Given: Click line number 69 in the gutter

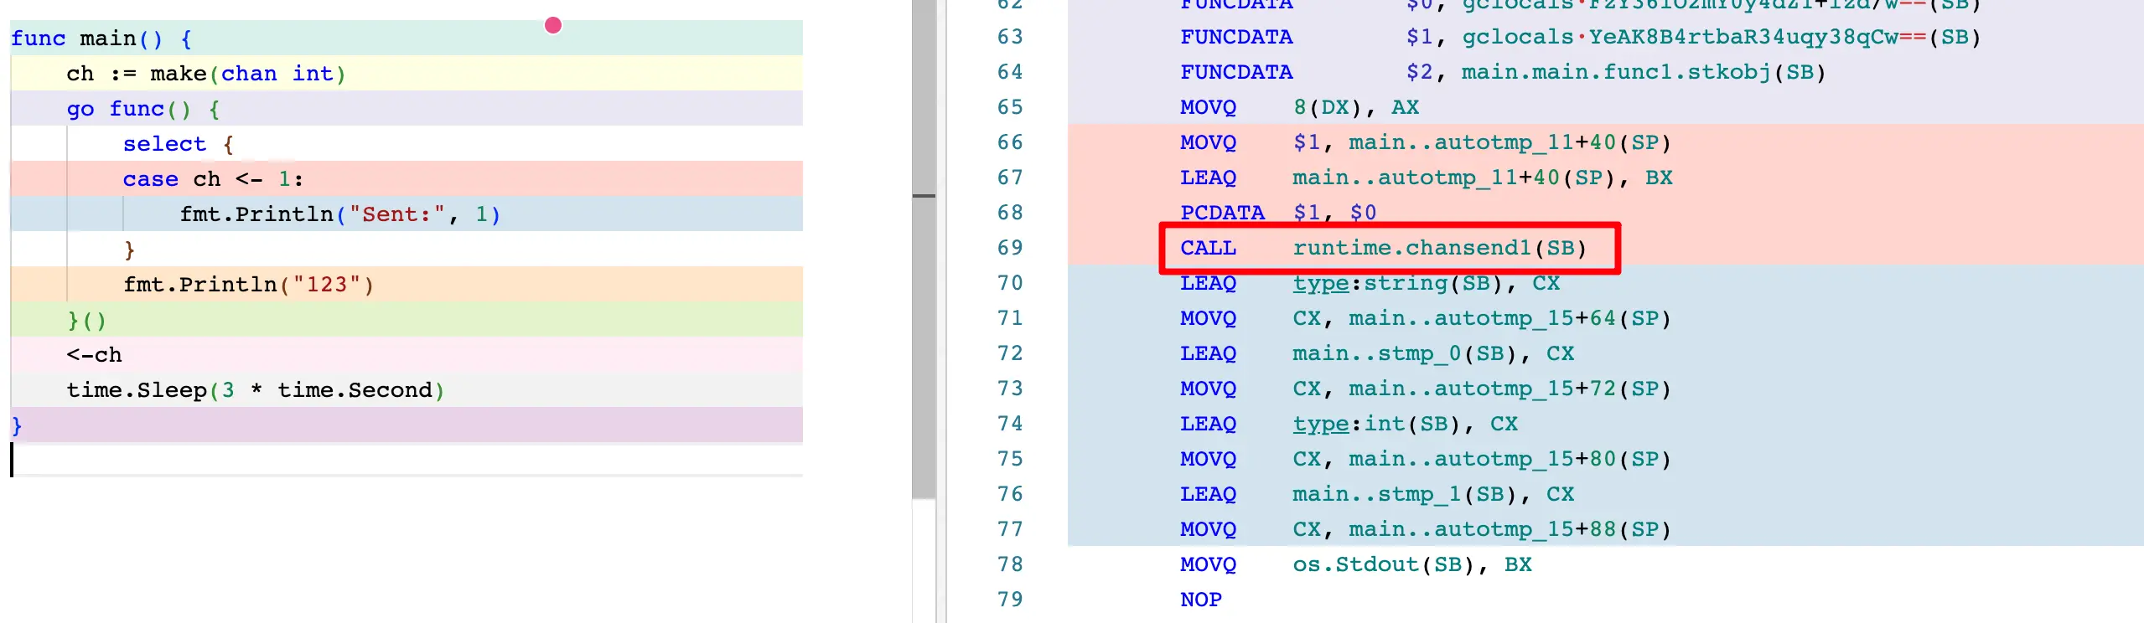Looking at the screenshot, I should tap(1009, 248).
